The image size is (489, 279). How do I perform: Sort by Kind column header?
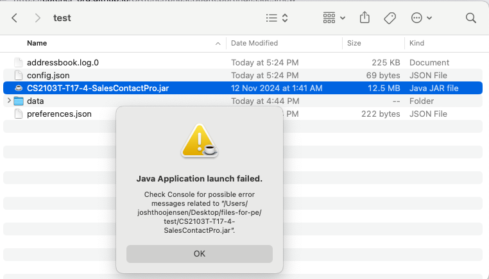[416, 43]
